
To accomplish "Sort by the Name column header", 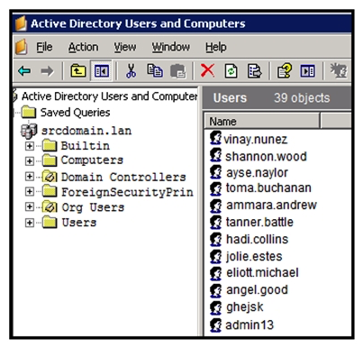I will tap(261, 122).
